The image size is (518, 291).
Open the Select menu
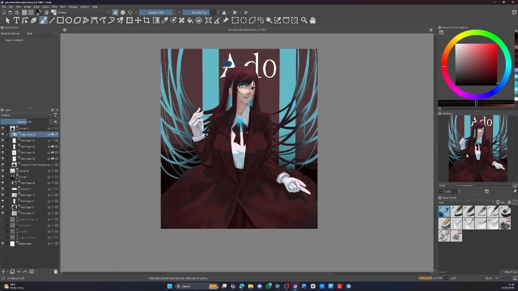pos(46,7)
